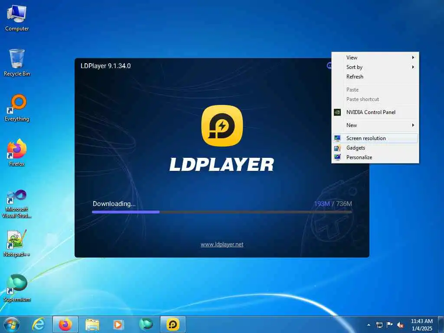Screen dimensions: 444x333
Task: Click the large LDPlayer logo
Action: coord(222,126)
